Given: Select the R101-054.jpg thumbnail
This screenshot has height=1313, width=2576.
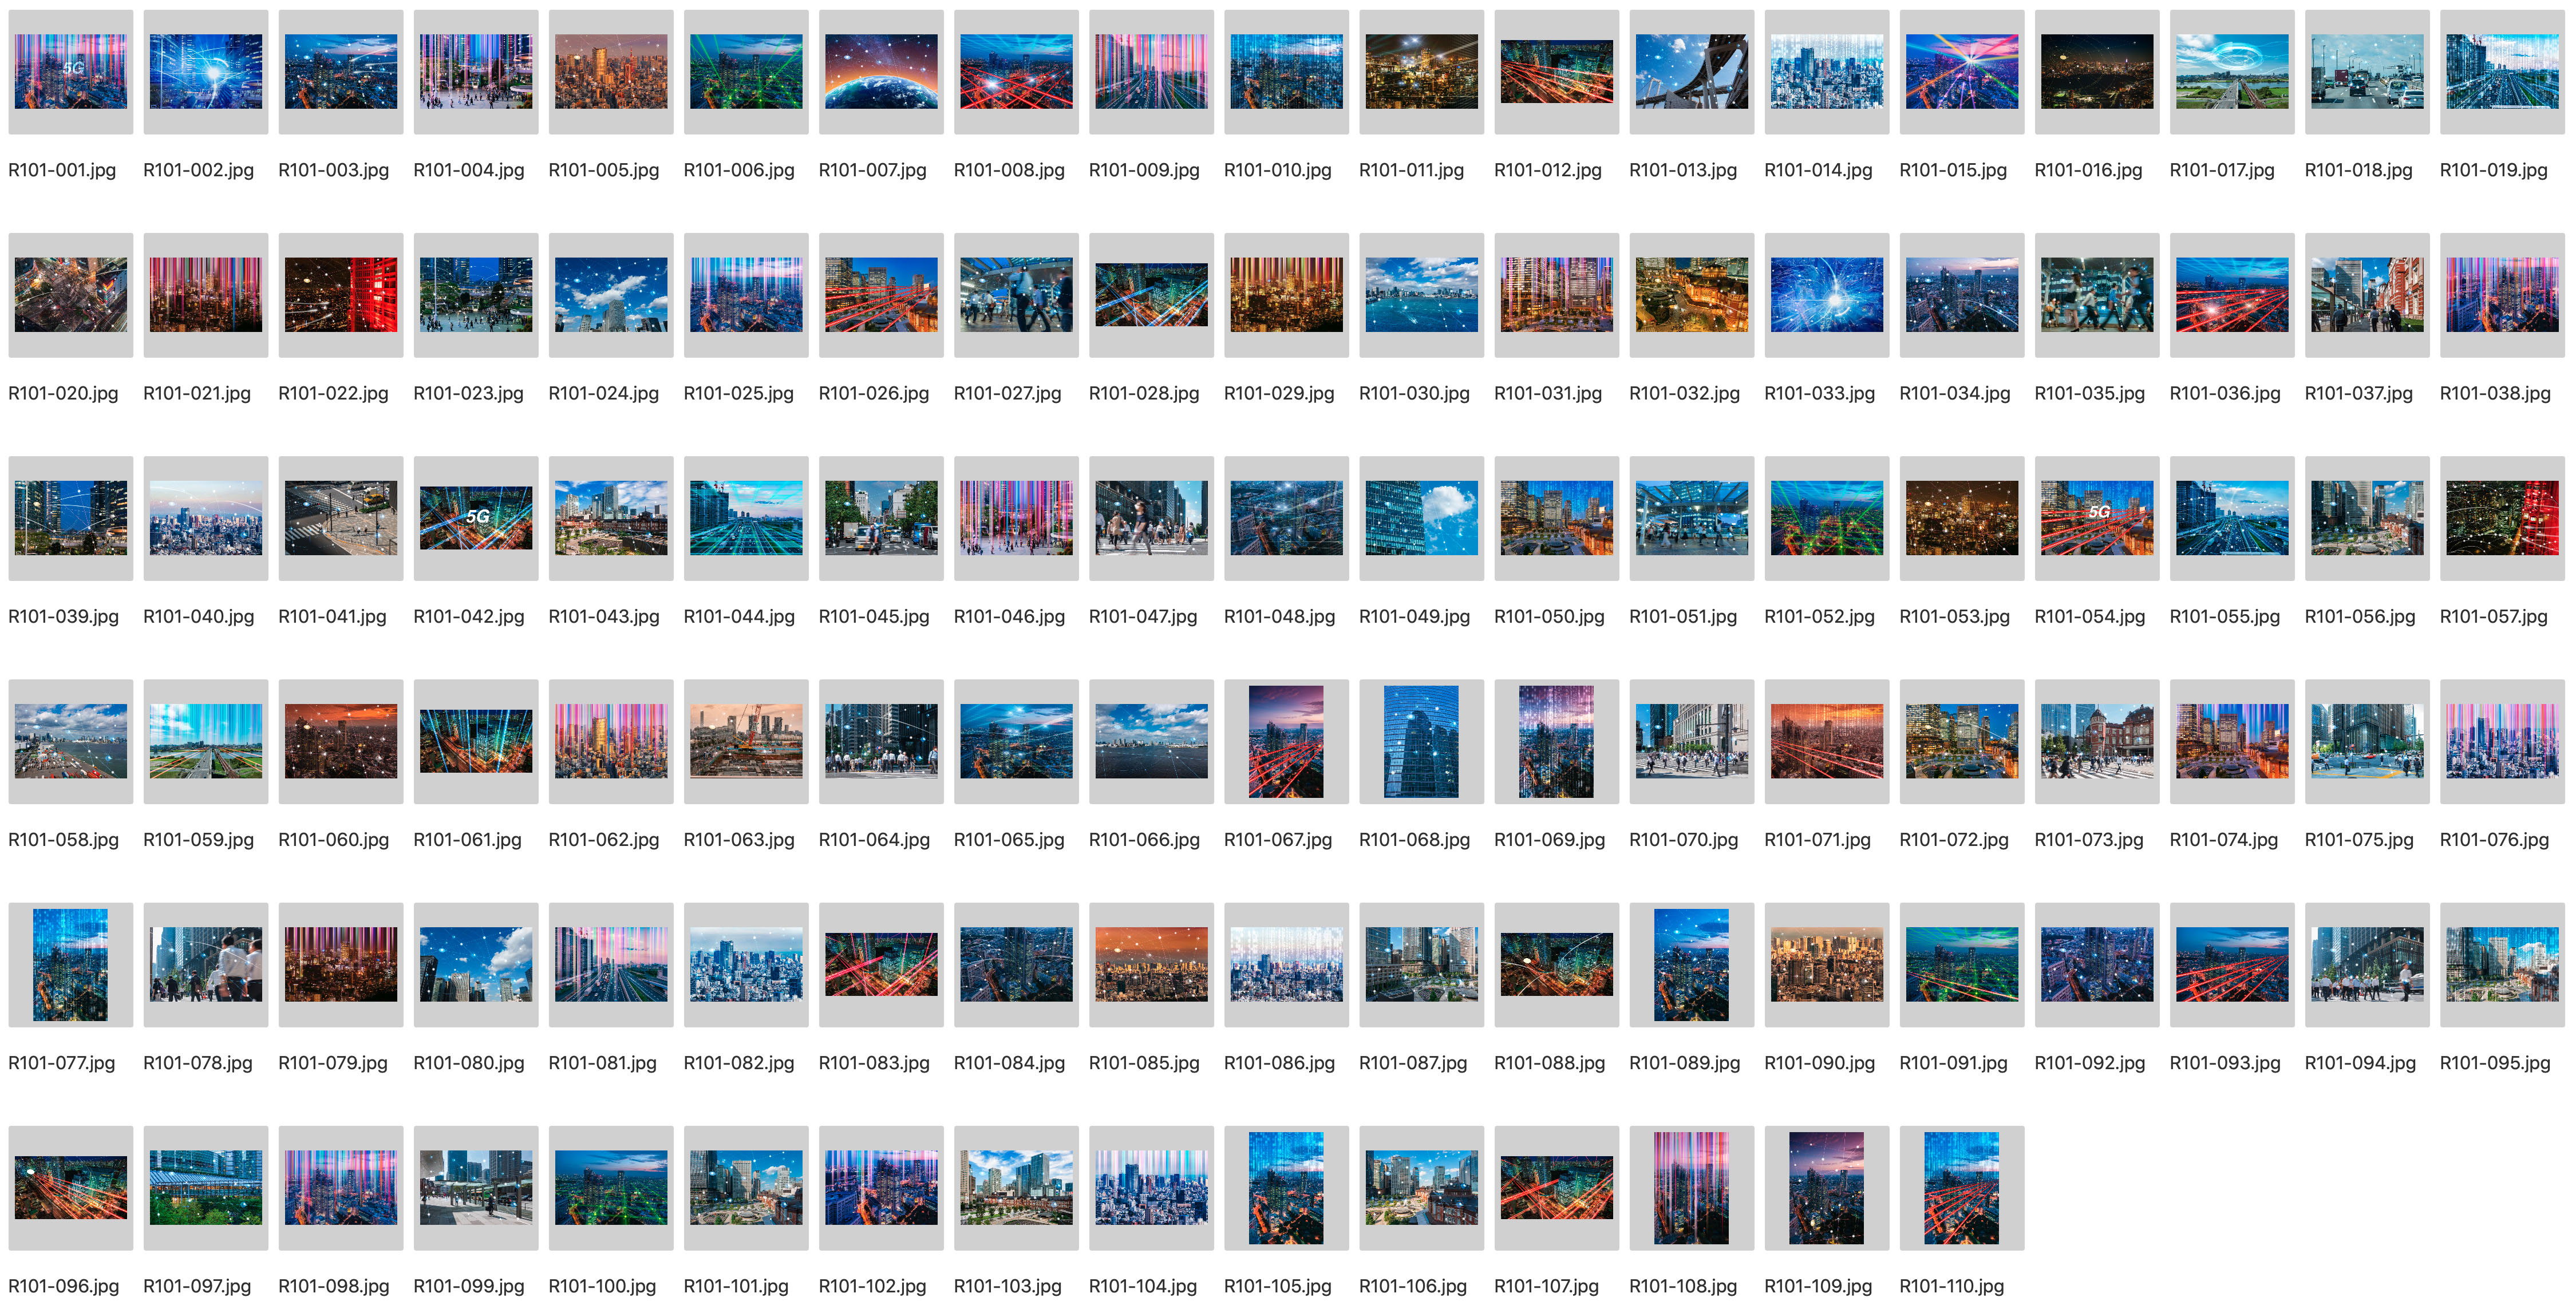Looking at the screenshot, I should click(2097, 518).
